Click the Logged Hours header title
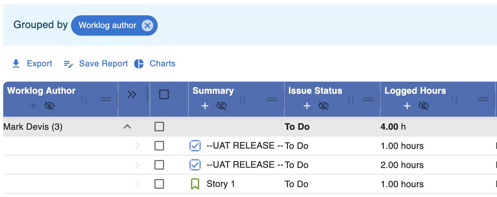Screen dimensions: 497x197 [415, 91]
